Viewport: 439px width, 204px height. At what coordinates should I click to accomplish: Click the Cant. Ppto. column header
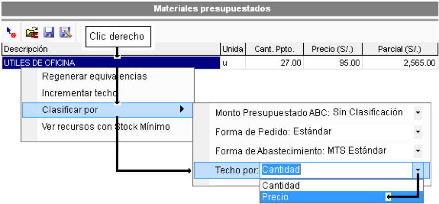tap(274, 49)
